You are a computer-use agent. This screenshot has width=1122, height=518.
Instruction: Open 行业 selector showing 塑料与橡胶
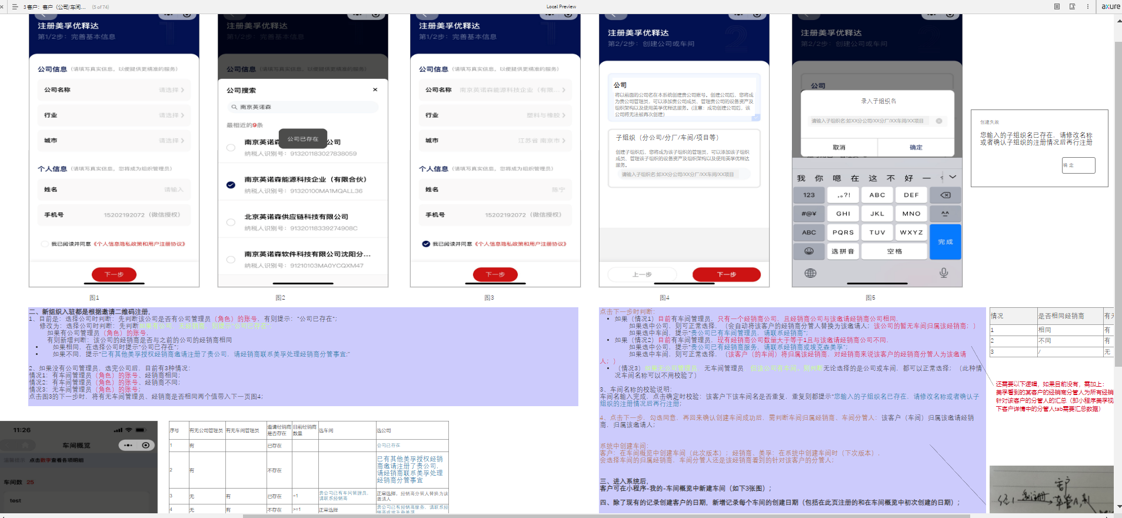coord(495,115)
